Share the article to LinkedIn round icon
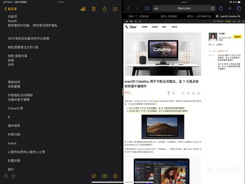This screenshot has height=184, width=245. (198, 93)
